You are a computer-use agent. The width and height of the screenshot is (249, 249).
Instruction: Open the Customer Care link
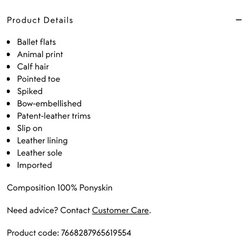tap(120, 210)
